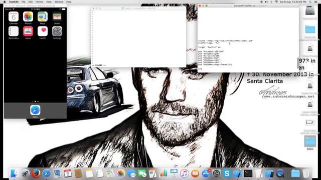
Task: Open Calendar from the macOS Dock
Action: 68,173
